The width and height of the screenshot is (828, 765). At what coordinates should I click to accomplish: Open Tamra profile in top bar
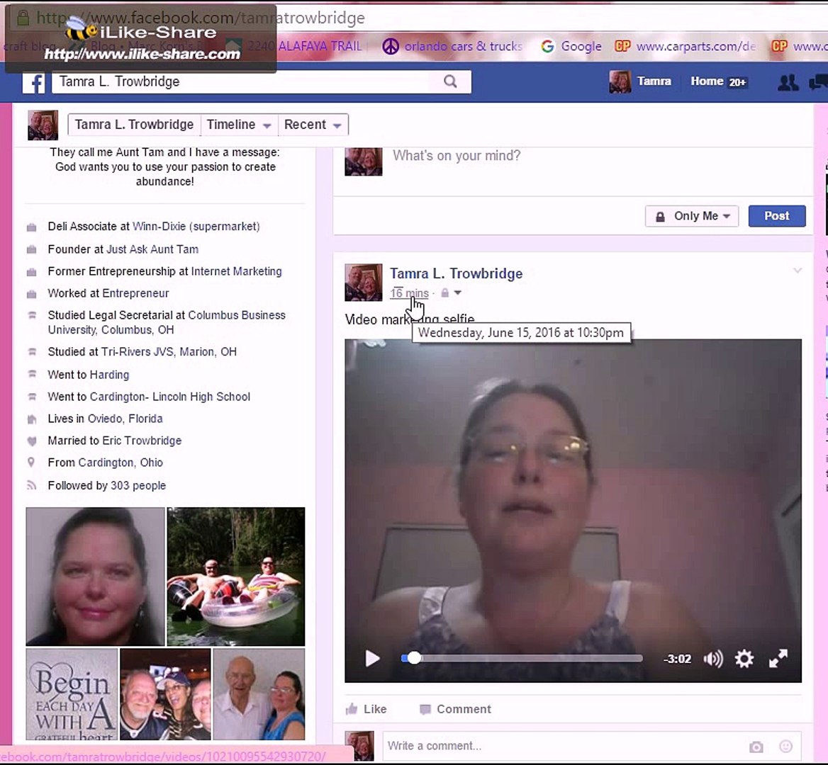[x=641, y=81]
